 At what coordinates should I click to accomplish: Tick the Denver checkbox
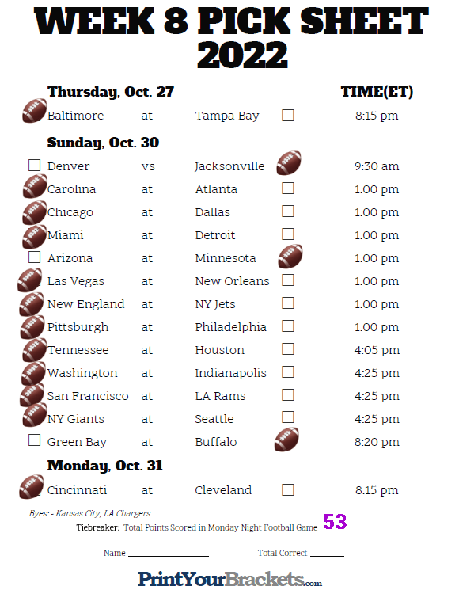[35, 166]
